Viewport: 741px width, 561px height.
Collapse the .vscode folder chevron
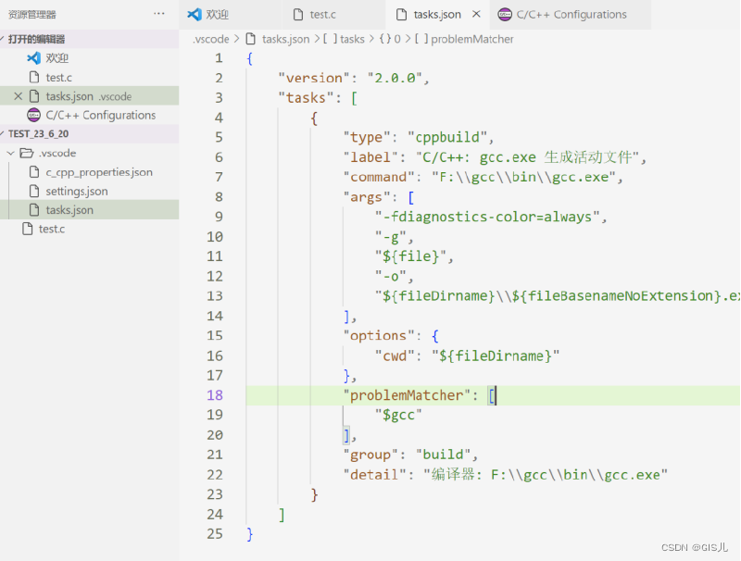click(11, 153)
